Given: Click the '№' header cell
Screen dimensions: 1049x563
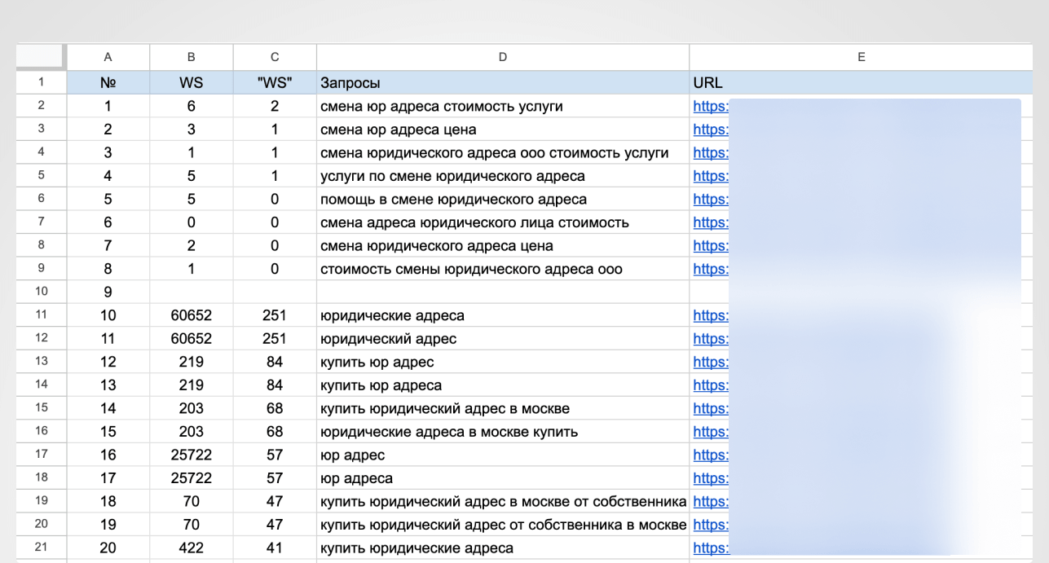Looking at the screenshot, I should coord(108,82).
